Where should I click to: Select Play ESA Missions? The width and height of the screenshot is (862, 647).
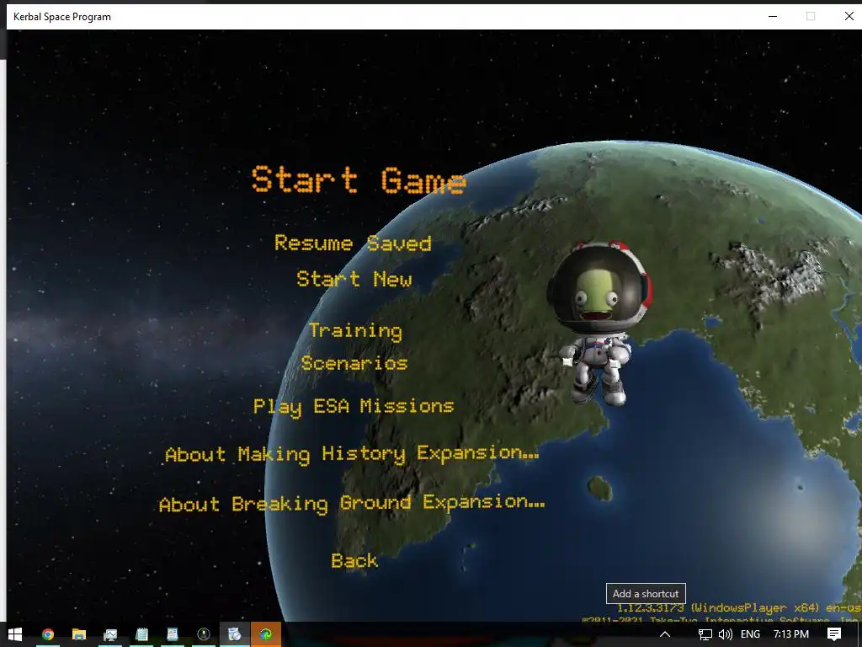(354, 407)
